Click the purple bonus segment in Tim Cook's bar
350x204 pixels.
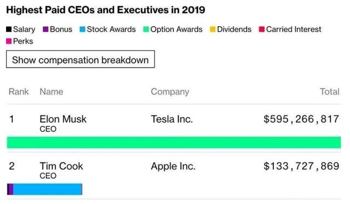click(11, 189)
